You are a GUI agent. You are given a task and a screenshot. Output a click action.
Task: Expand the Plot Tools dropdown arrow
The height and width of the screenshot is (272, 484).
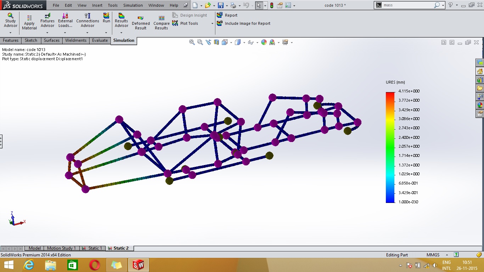coord(212,24)
